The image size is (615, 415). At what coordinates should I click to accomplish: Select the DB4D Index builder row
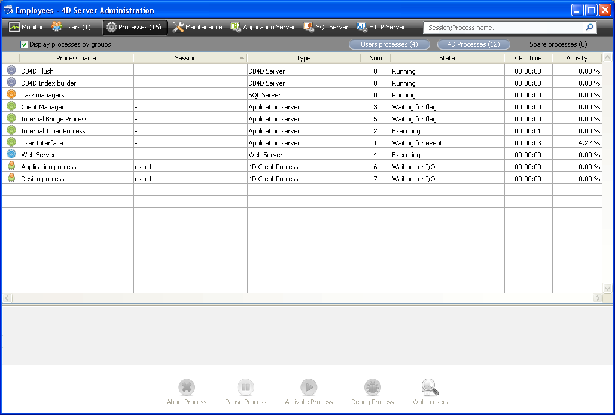coord(302,83)
